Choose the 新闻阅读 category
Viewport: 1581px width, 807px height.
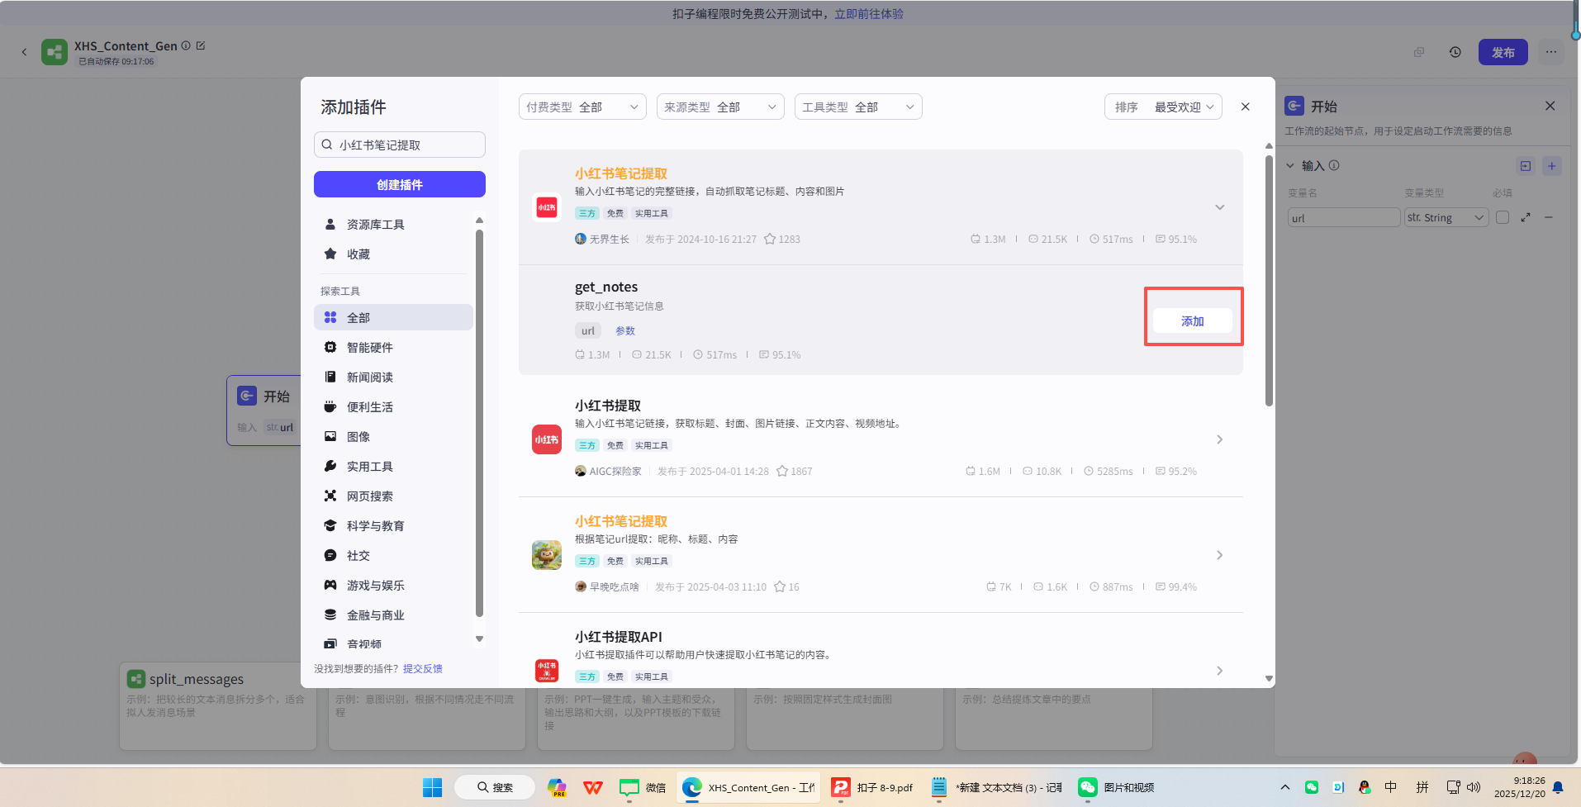coord(393,377)
